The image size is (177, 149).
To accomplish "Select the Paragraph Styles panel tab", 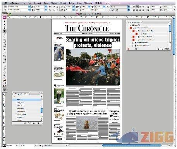I will pos(21,94).
